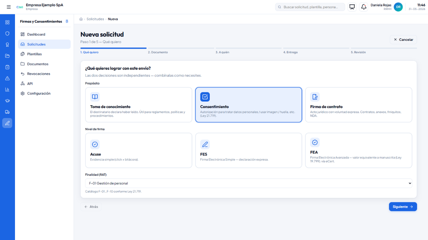Open the truck icon in blue rail

(7, 112)
